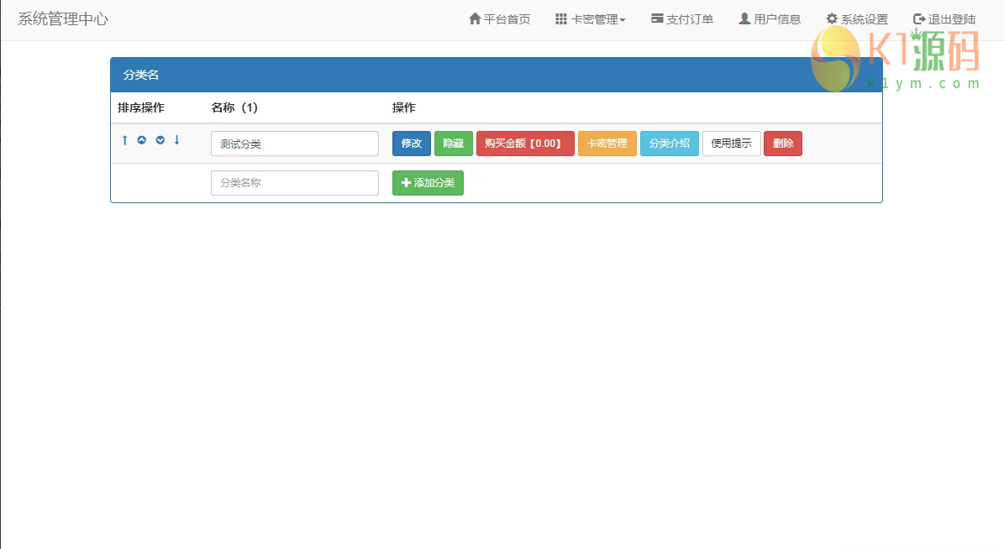Open 分类介绍 for 测试分类
This screenshot has width=1004, height=549.
[669, 144]
